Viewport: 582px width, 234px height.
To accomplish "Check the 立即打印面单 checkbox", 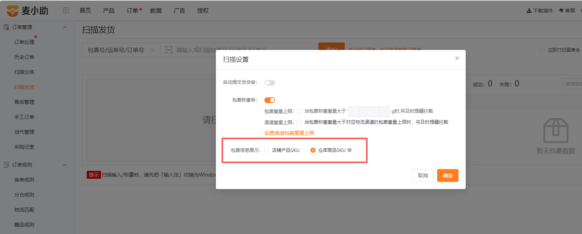I will coord(542,50).
